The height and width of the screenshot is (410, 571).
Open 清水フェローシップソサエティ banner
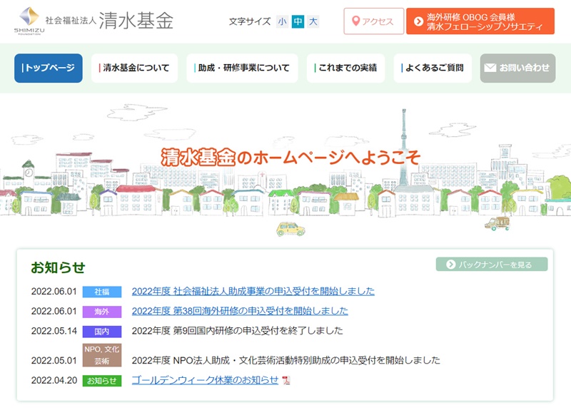tap(480, 21)
